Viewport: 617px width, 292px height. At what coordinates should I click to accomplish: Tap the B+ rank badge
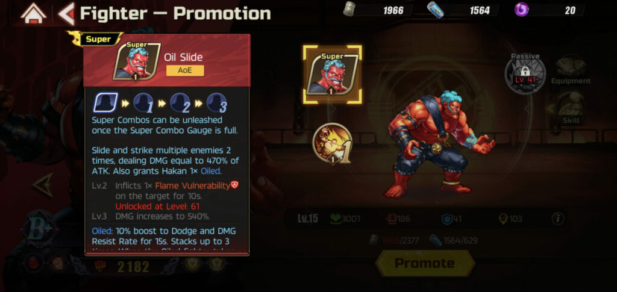tap(40, 231)
